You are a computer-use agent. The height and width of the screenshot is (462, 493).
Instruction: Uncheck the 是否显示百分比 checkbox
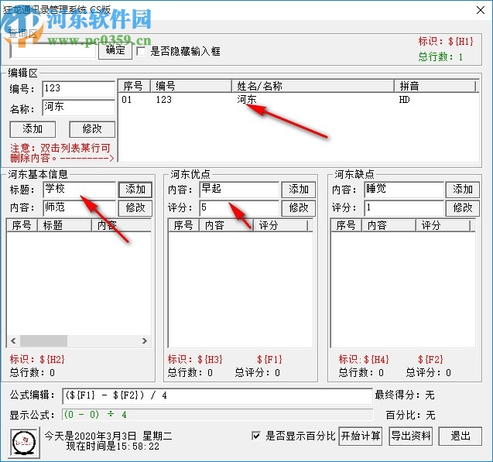(x=256, y=436)
